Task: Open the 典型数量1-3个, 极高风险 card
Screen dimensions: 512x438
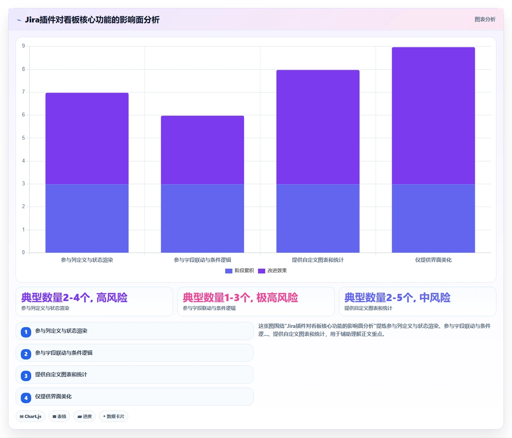Action: click(x=256, y=301)
